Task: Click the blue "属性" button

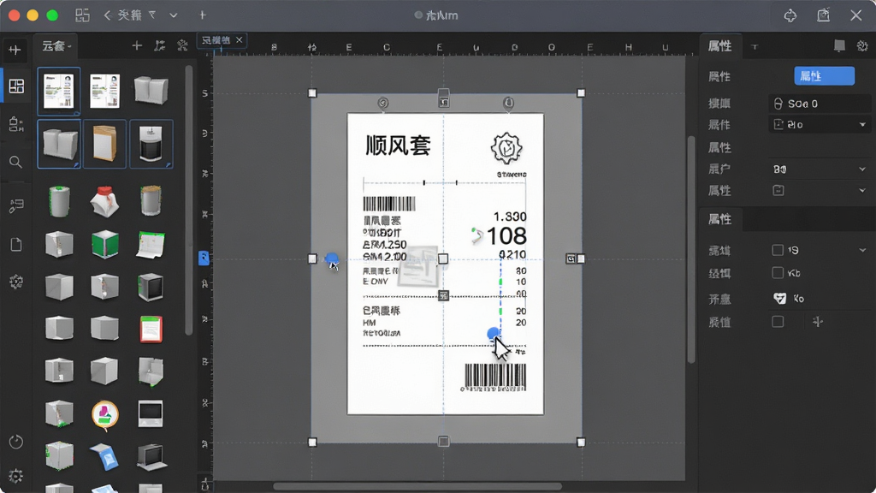Action: (x=824, y=76)
